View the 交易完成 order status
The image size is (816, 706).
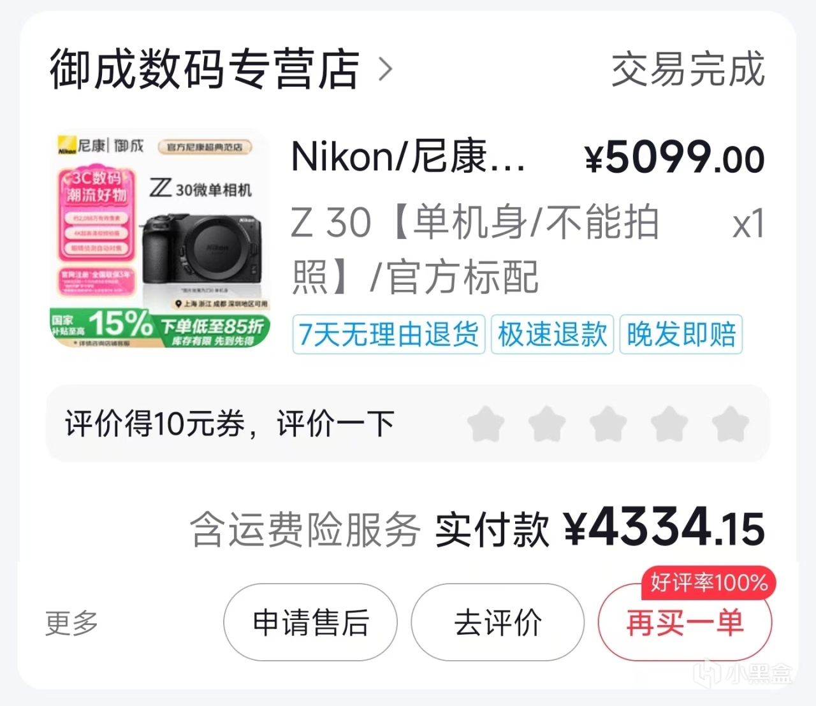[x=688, y=69]
